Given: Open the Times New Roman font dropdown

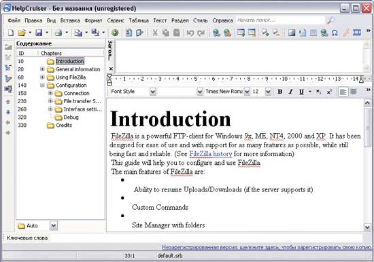Looking at the screenshot, I should coord(247,92).
